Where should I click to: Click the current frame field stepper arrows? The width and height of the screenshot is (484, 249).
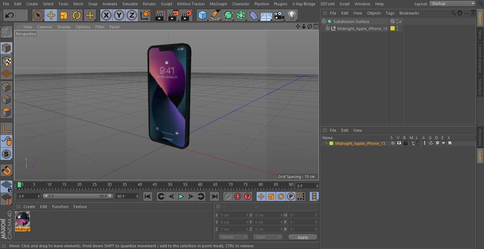coord(317,186)
